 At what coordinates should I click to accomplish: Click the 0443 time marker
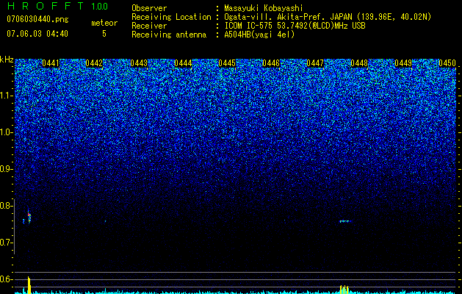[139, 63]
